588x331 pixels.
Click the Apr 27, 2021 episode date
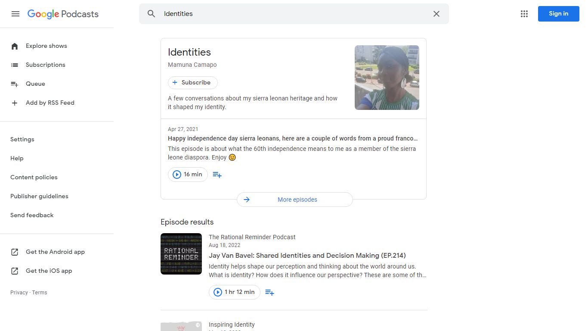[183, 129]
